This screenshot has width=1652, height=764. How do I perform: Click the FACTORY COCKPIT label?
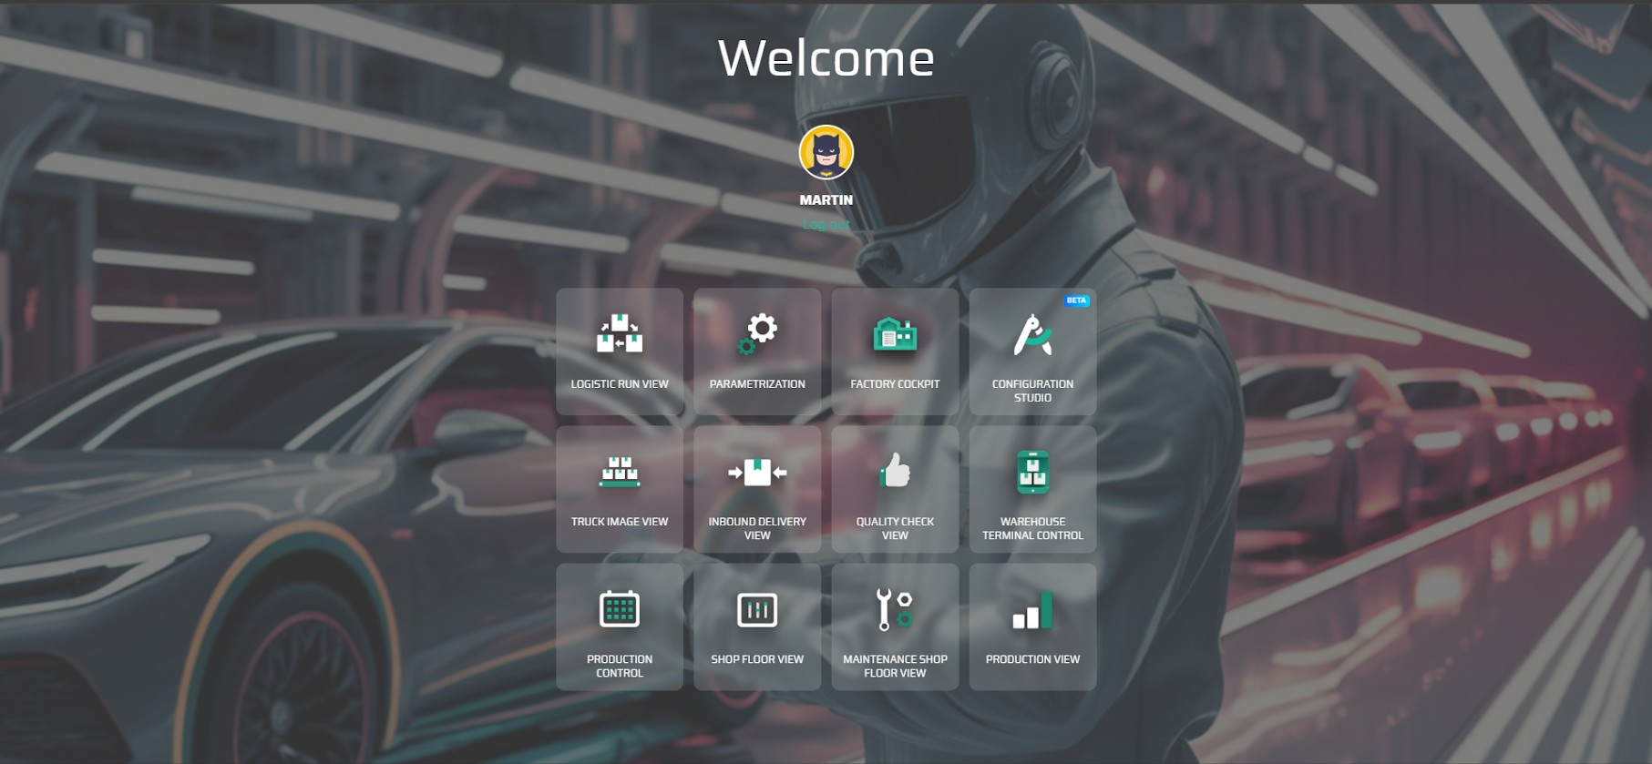(x=895, y=384)
